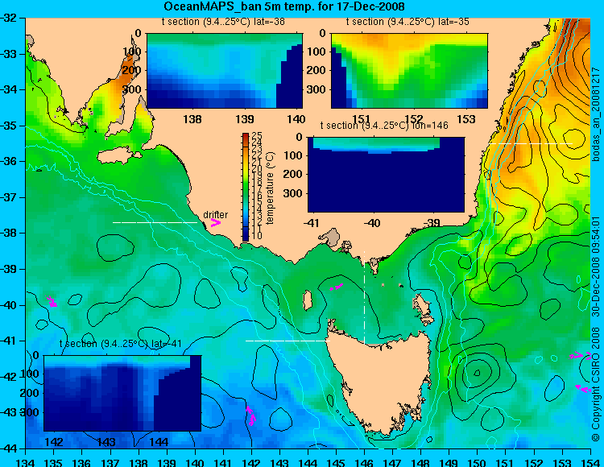Click the "-34" latitude axis label
604x467 pixels.
(8, 89)
